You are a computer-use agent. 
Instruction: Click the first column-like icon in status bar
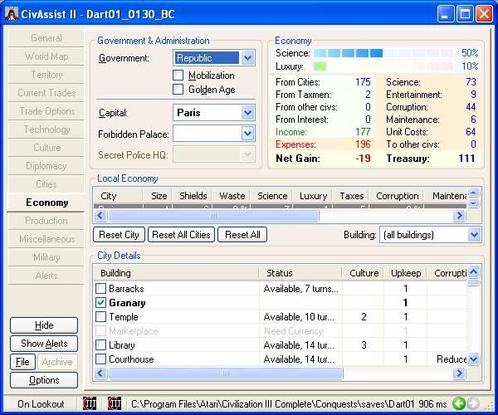point(90,403)
